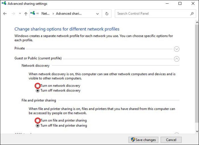Expand the Private profile section
Screen dimensions: 199x145
pos(177,49)
